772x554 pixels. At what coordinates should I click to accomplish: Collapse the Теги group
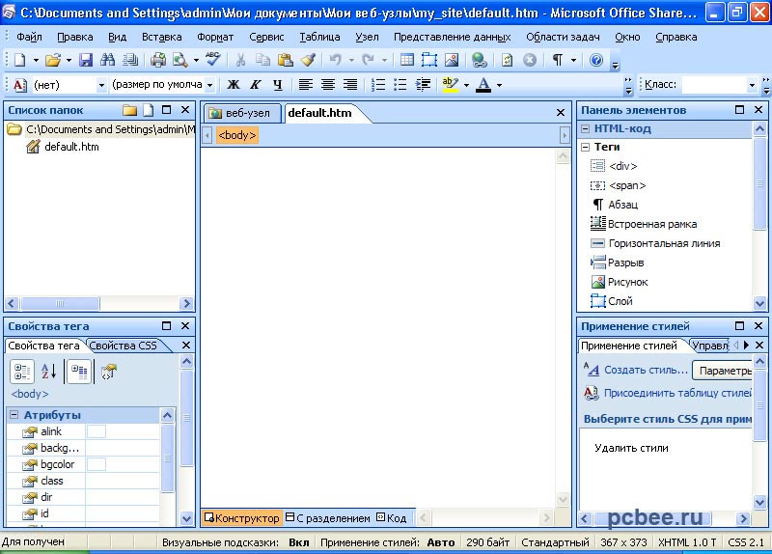(586, 147)
